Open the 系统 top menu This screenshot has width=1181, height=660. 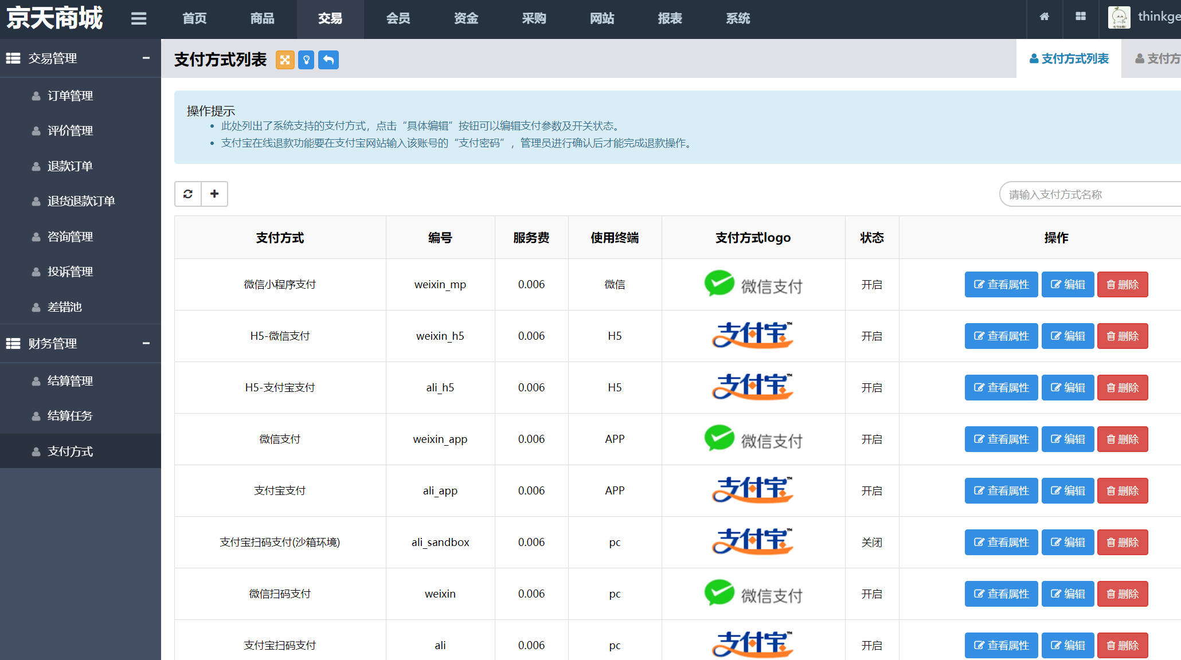click(x=738, y=18)
